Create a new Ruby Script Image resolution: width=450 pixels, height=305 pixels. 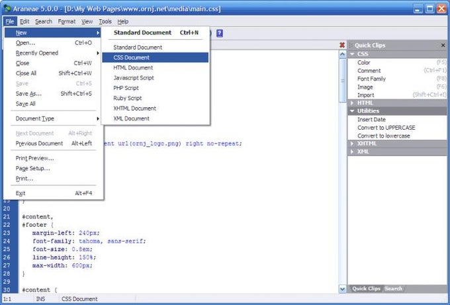(156, 98)
